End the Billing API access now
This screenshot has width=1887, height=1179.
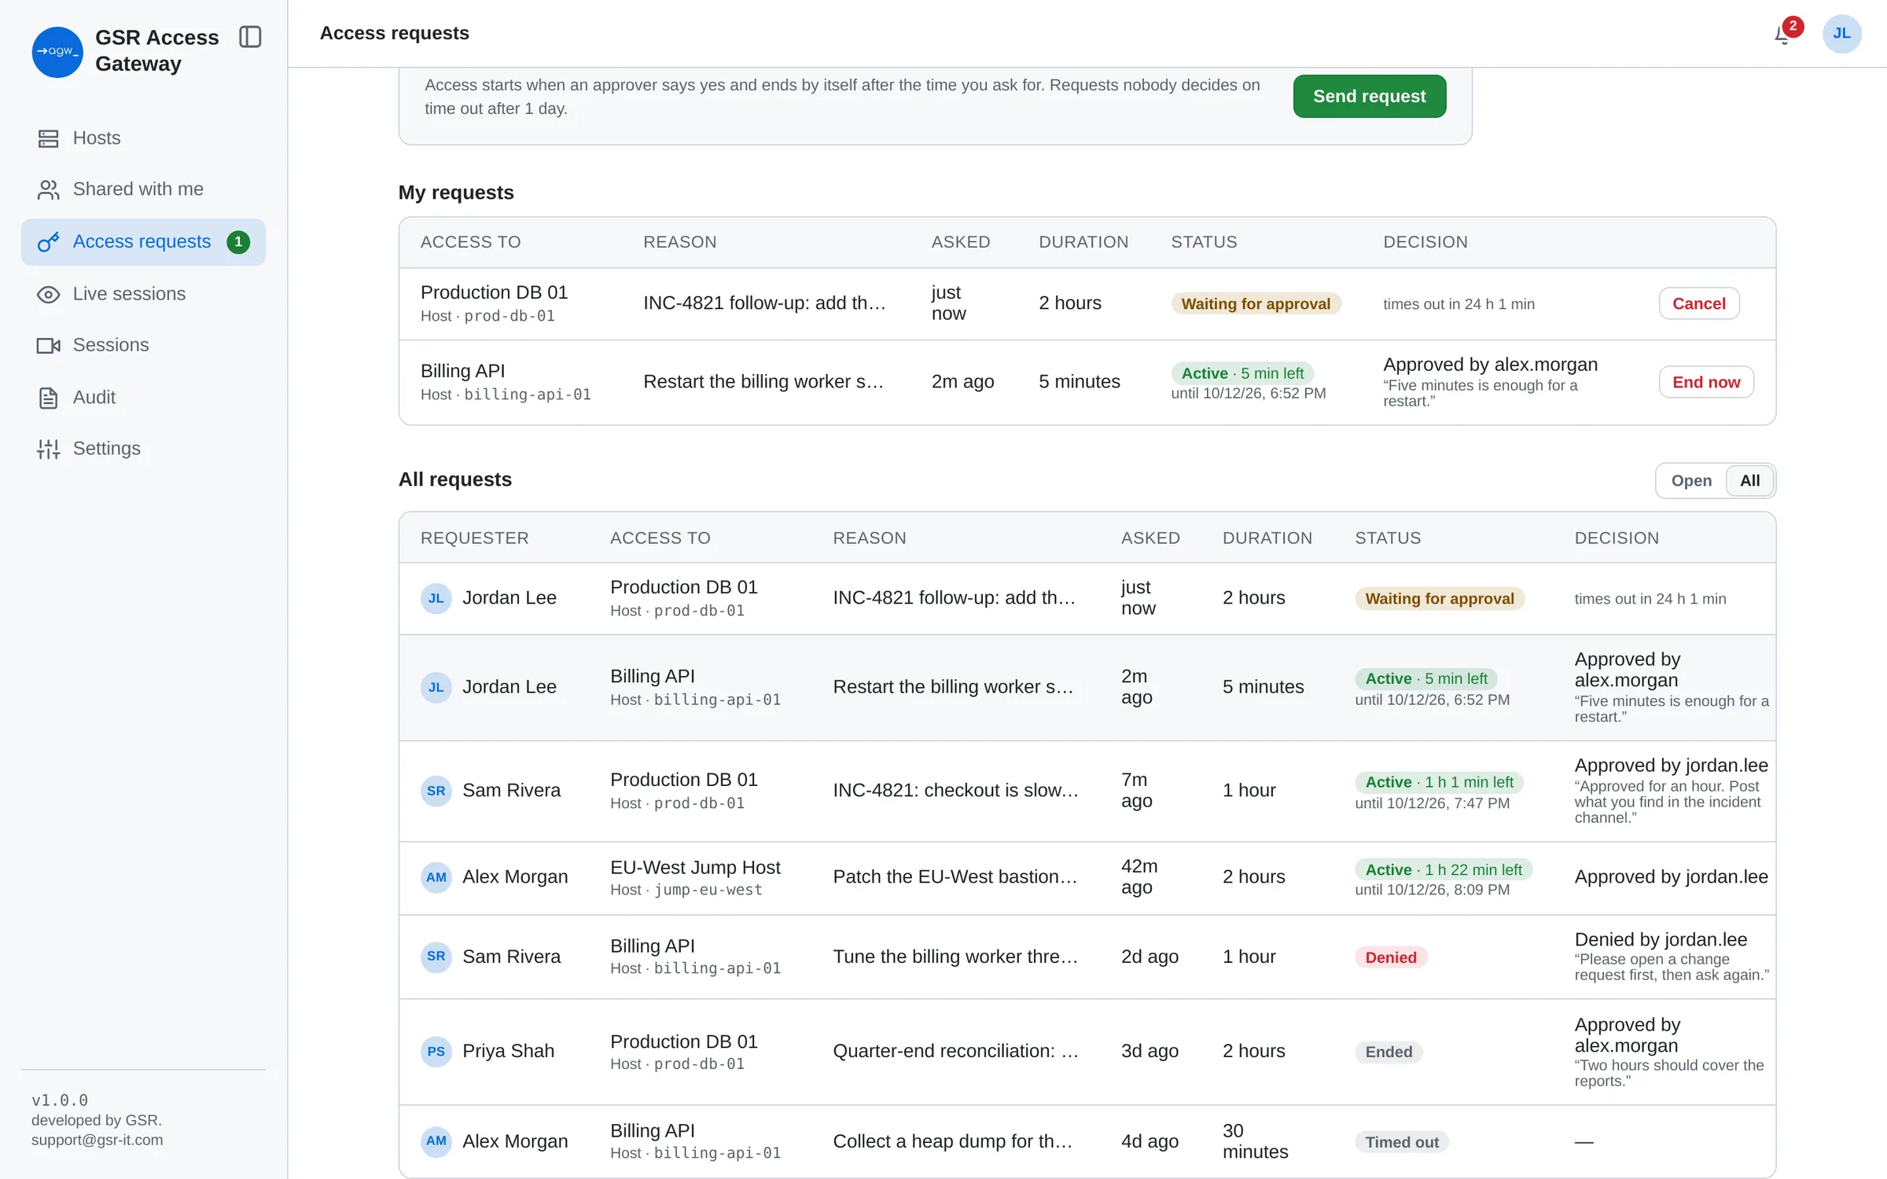point(1706,383)
